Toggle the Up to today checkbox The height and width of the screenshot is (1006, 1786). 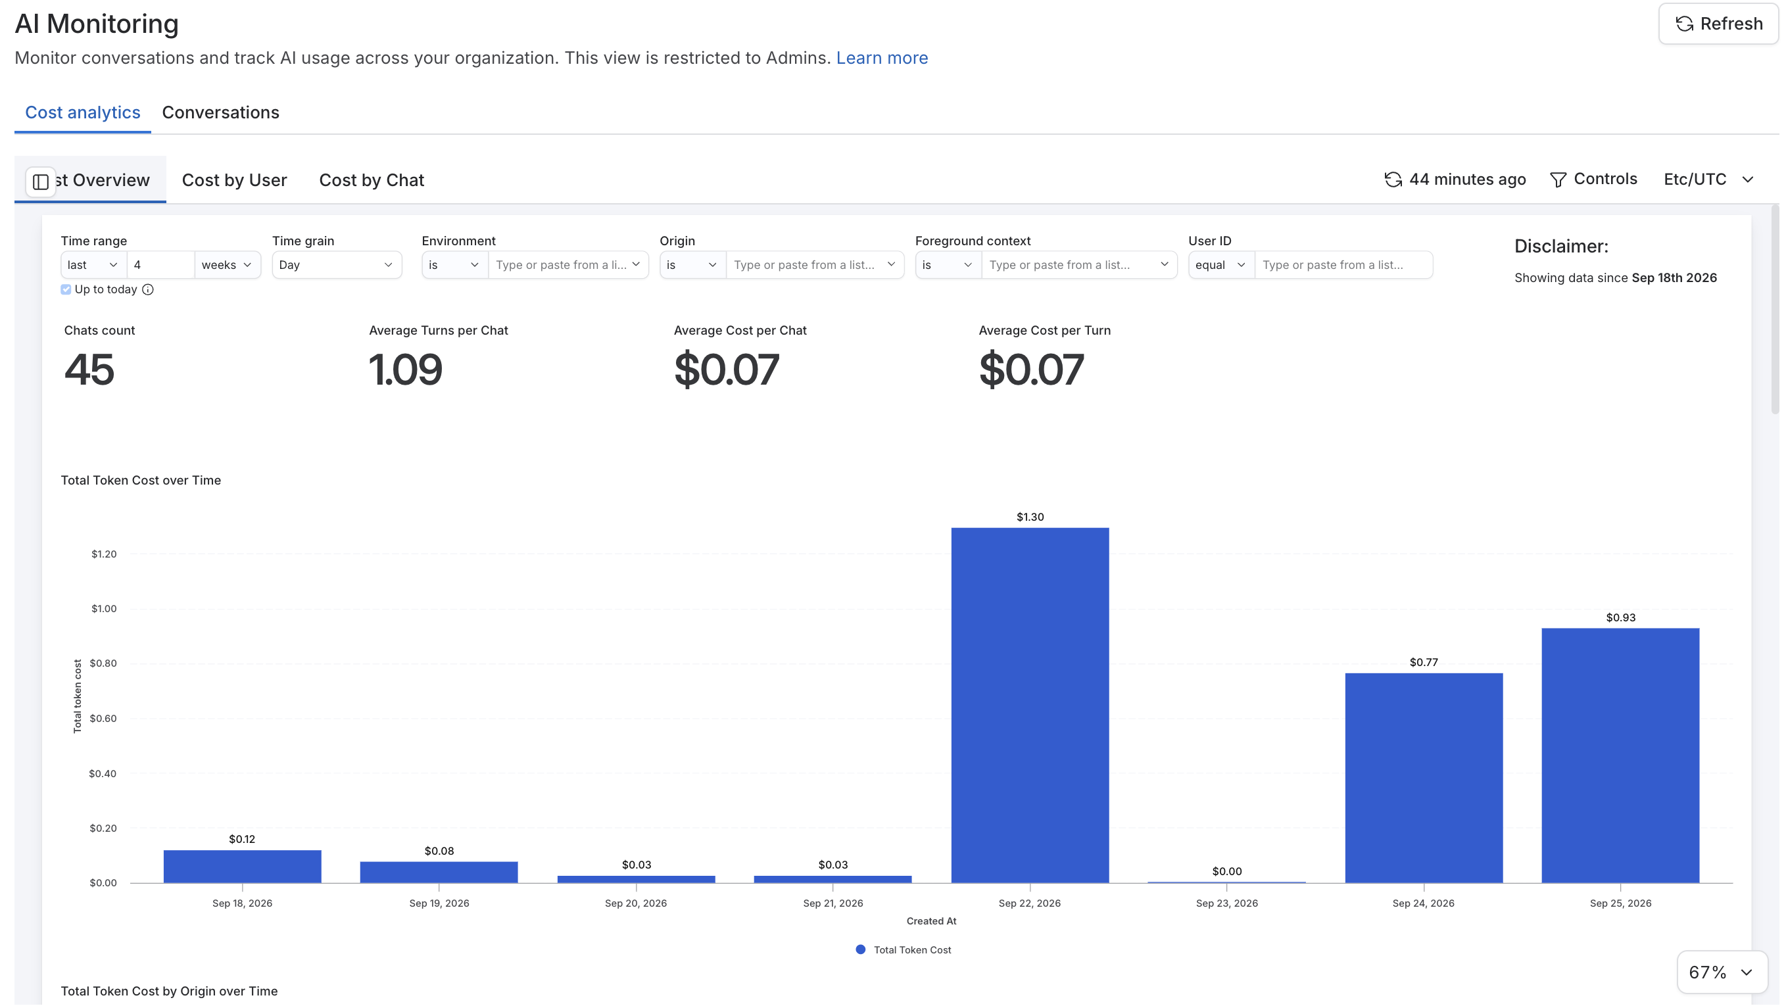tap(66, 290)
